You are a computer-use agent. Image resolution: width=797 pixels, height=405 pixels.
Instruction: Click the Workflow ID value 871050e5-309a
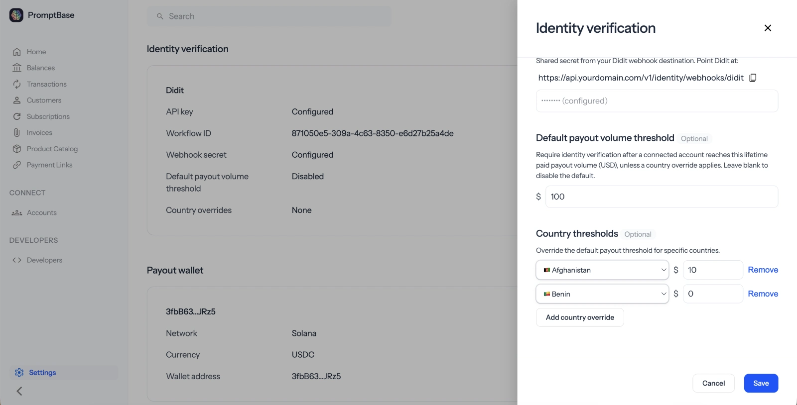coord(373,133)
